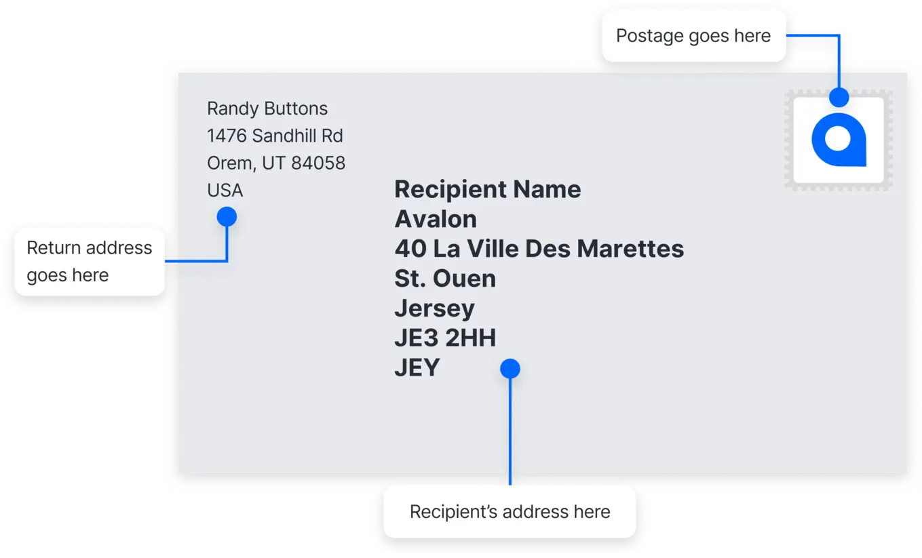Select the 'Recipient's address here' label
Viewport: 922px width, 558px height.
[x=510, y=512]
